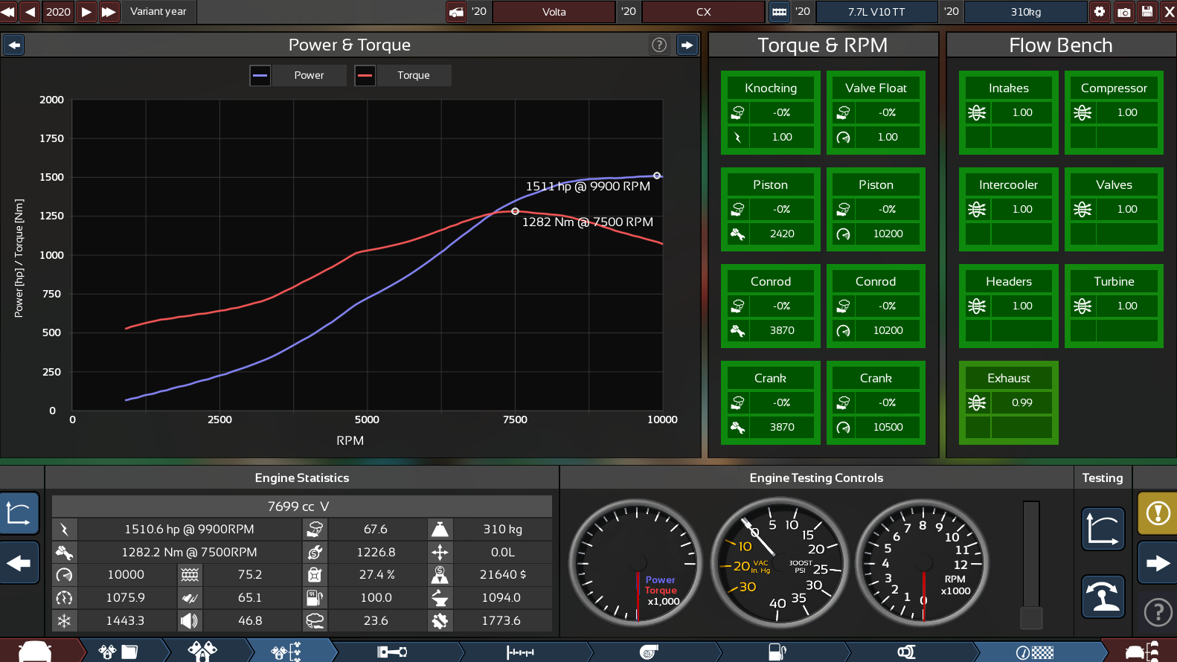The image size is (1177, 662).
Task: Toggle the Torque series in the legend
Action: (x=414, y=75)
